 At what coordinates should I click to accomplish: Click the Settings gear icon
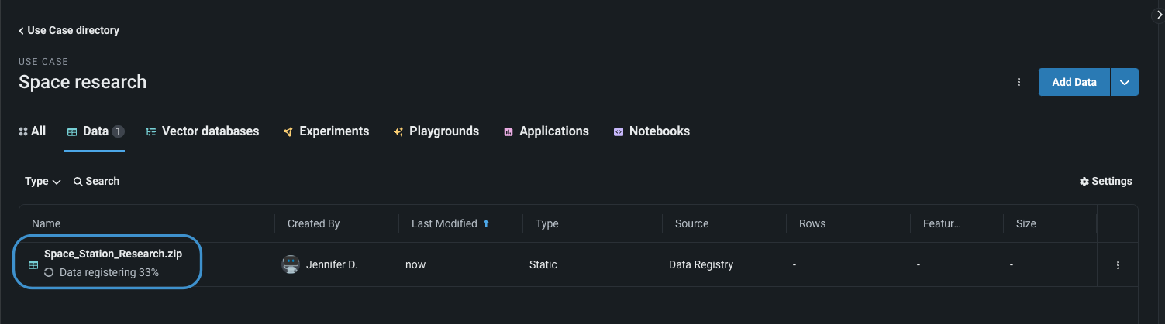coord(1084,182)
